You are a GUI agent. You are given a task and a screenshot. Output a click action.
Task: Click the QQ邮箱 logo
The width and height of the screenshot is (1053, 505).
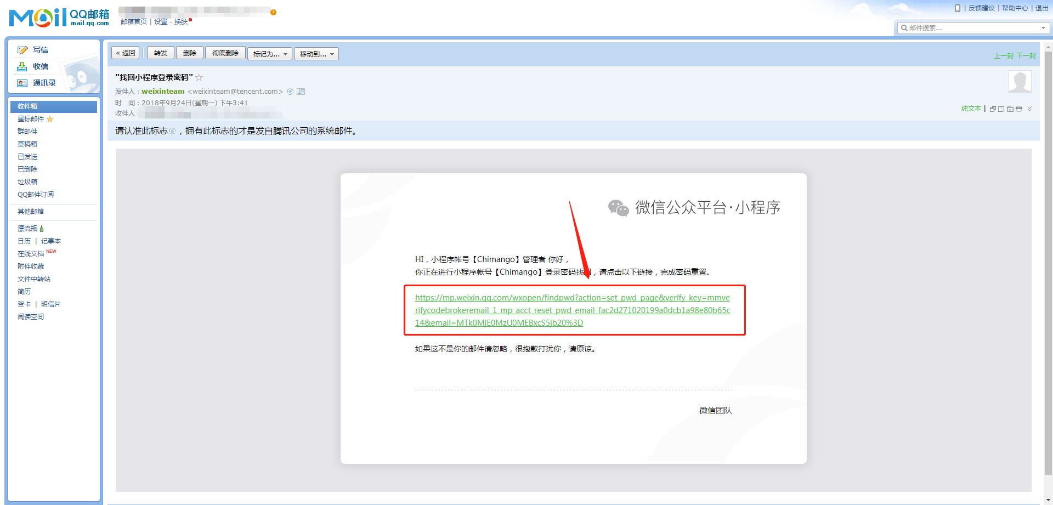pyautogui.click(x=59, y=18)
